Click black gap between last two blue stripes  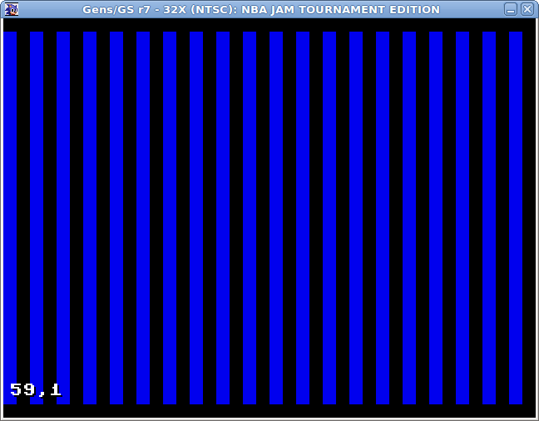[x=502, y=208]
